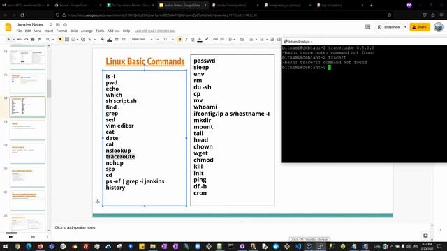Click the Bulleted list icon

pos(251,39)
